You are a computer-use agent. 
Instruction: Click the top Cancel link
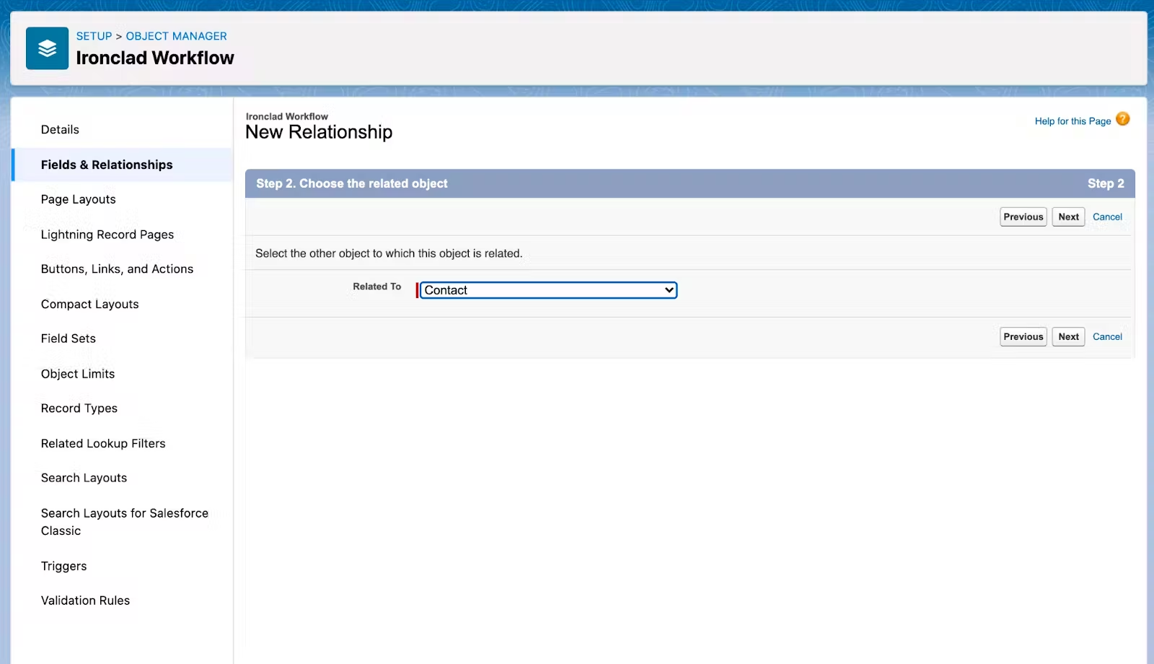pos(1107,217)
